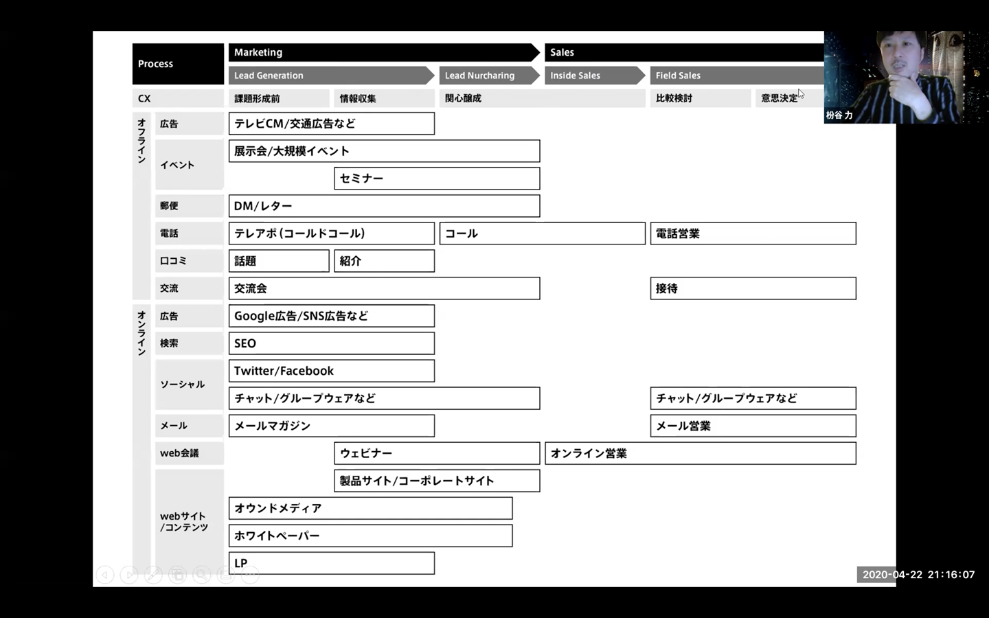Viewport: 989px width, 618px height.
Task: Click the ソーシャル category label
Action: click(x=190, y=385)
